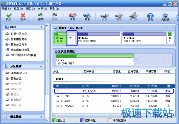Click the 磁盘1 (465.76GB) disk header
The image size is (179, 124).
[69, 28]
